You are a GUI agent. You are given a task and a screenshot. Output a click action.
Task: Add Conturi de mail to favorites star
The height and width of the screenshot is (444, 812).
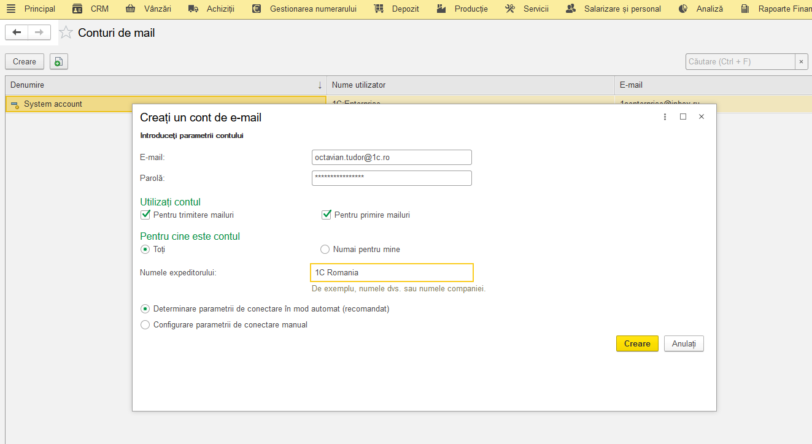click(x=66, y=33)
